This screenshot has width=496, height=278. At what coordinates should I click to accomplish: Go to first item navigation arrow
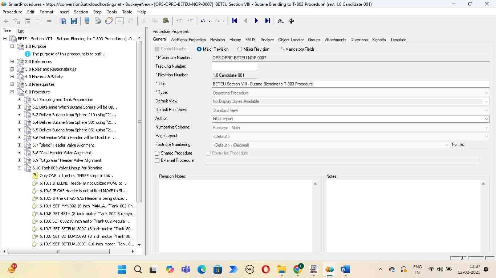(235, 21)
